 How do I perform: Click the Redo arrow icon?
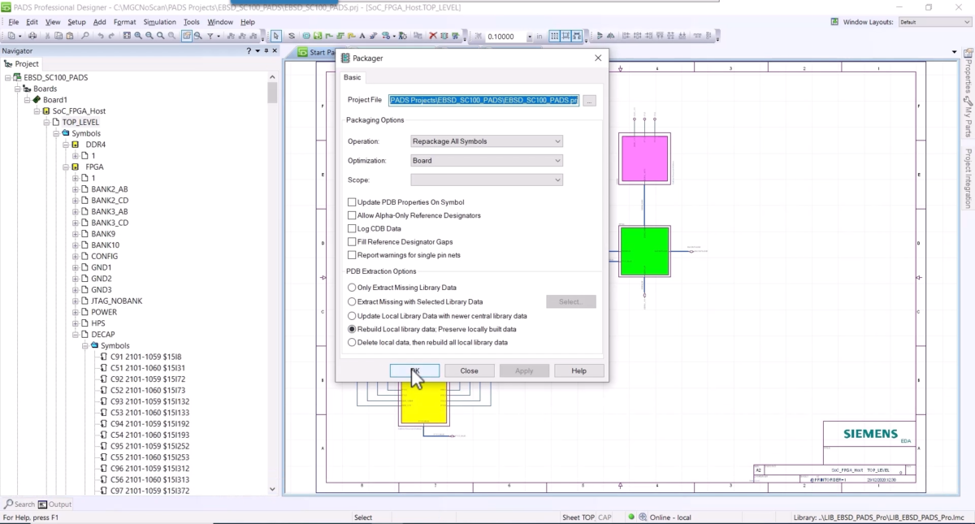111,36
